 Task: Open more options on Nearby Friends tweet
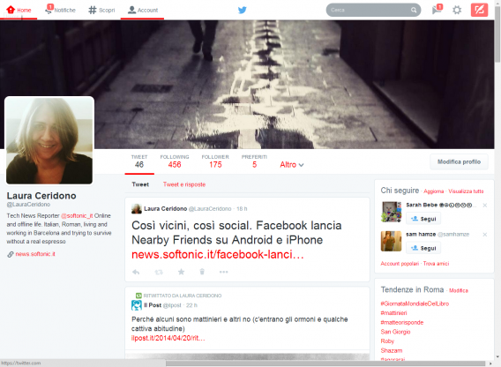click(x=224, y=272)
